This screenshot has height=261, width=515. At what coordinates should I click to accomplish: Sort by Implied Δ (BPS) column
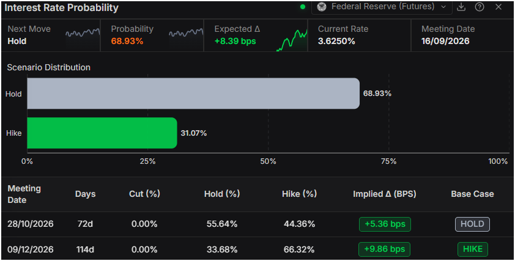[384, 194]
